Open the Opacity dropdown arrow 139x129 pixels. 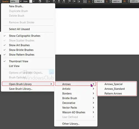click(21, 1)
